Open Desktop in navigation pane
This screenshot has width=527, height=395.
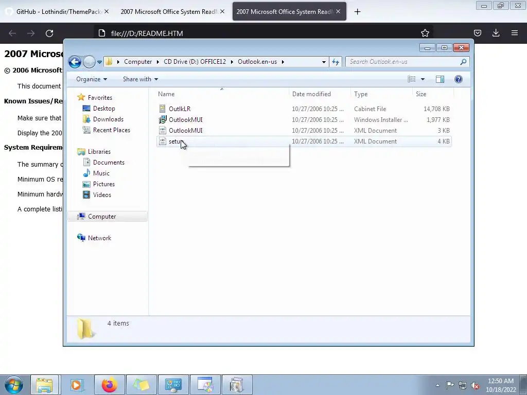pyautogui.click(x=104, y=109)
